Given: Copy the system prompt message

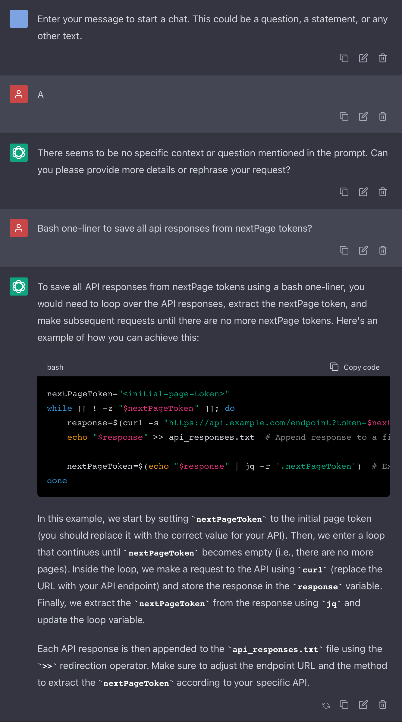Looking at the screenshot, I should 344,58.
